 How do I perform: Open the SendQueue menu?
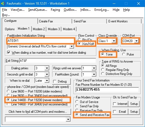(38, 10)
